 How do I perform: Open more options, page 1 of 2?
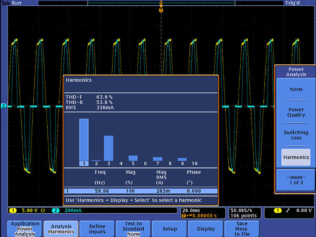coord(295,180)
